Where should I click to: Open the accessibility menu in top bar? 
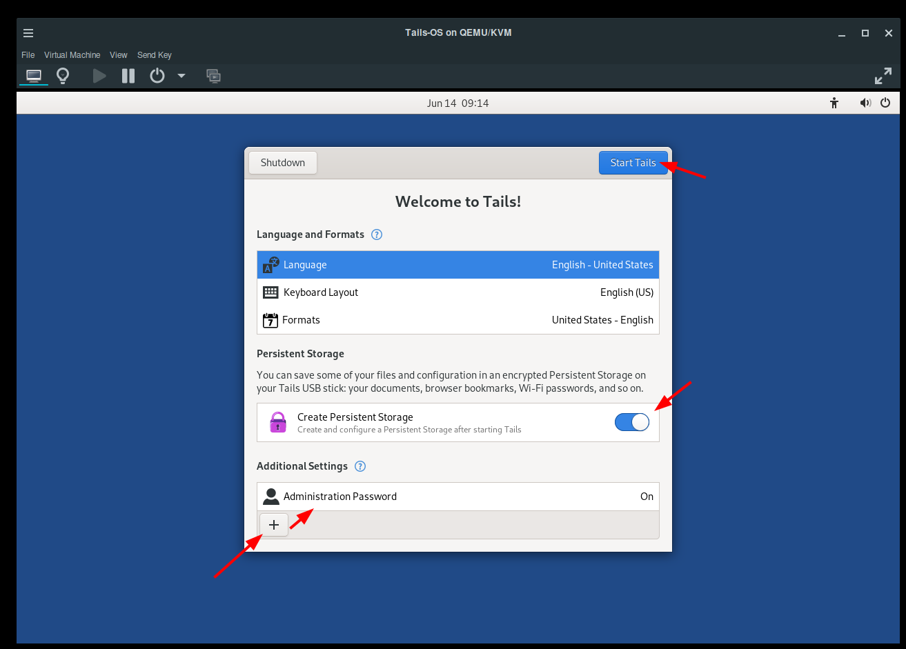834,103
